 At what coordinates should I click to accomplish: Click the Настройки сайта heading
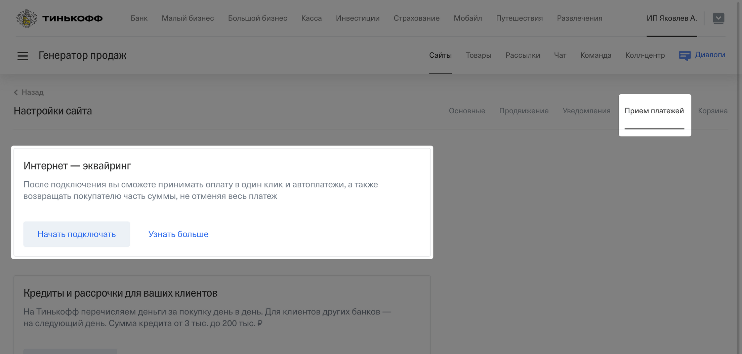pos(53,111)
